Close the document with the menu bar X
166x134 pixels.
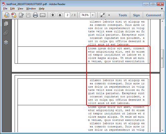(162, 9)
